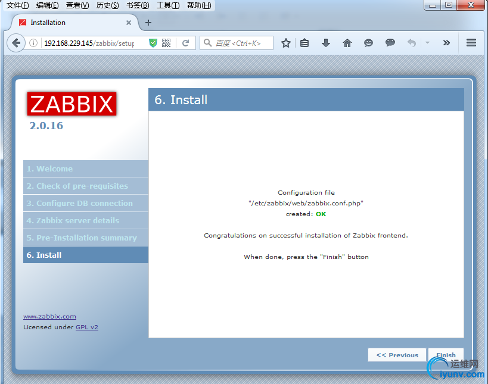Select step 1. Welcome
Image resolution: width=488 pixels, height=384 pixels.
(86, 168)
